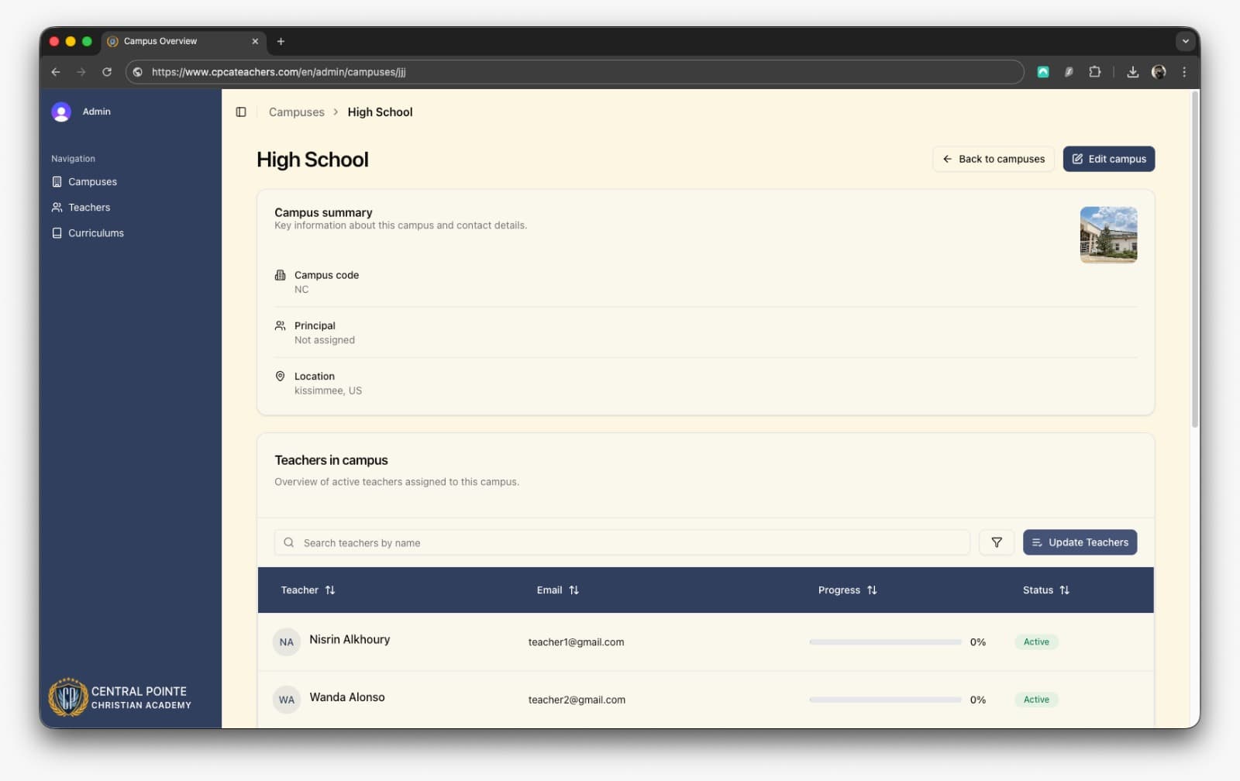
Task: Click the browser reload icon
Action: click(x=107, y=72)
